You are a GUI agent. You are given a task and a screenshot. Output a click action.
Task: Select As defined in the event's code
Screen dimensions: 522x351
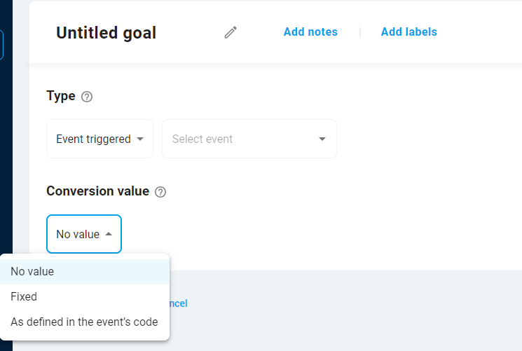(x=84, y=322)
